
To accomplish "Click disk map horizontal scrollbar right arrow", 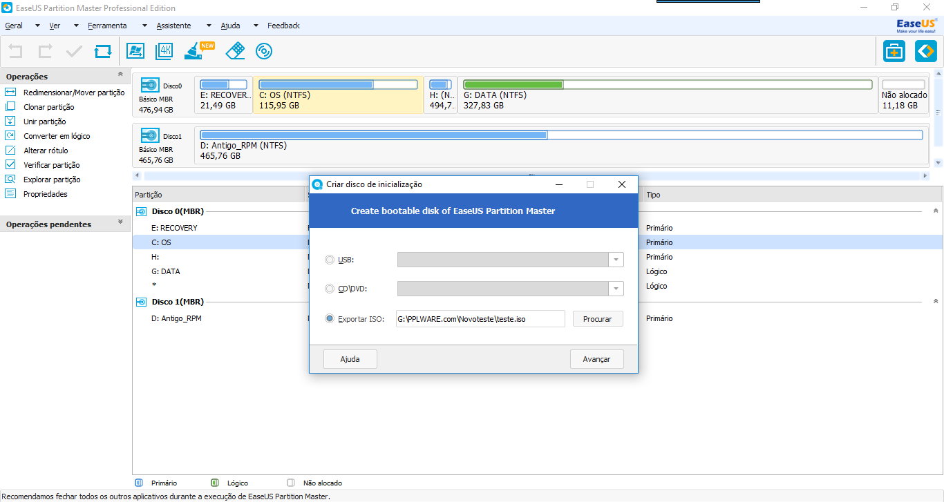I will tap(925, 176).
